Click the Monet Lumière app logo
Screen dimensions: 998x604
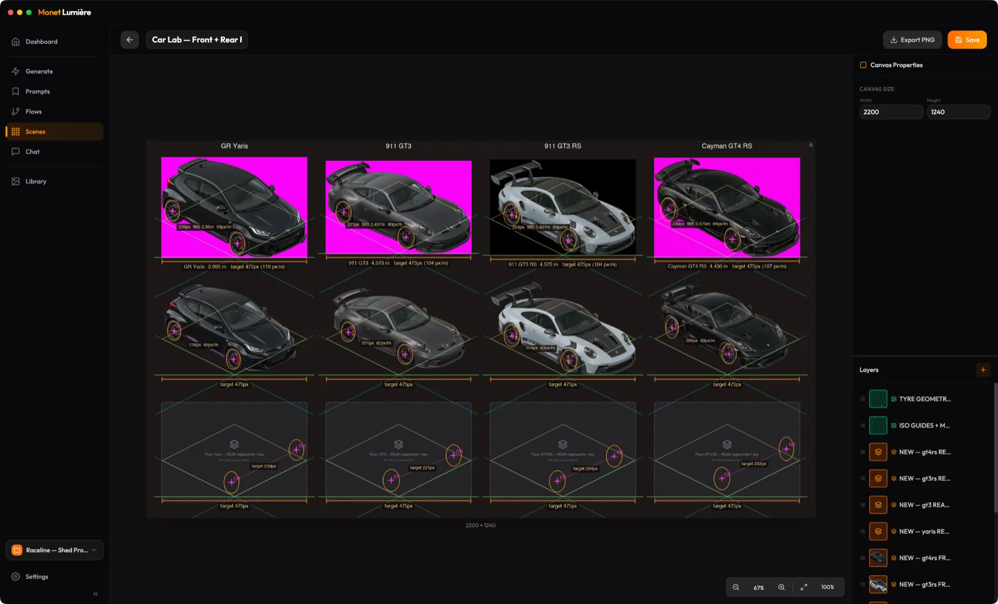pos(64,12)
